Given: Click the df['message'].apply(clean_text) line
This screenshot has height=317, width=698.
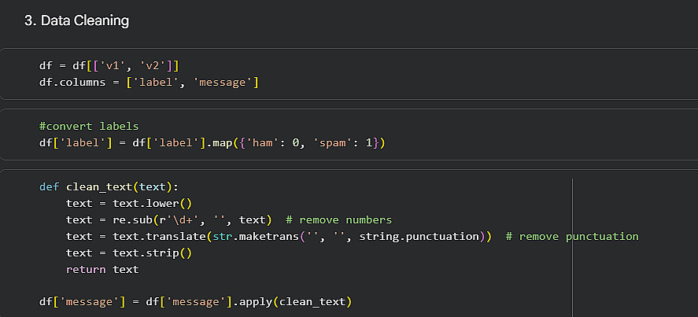Looking at the screenshot, I should point(195,302).
